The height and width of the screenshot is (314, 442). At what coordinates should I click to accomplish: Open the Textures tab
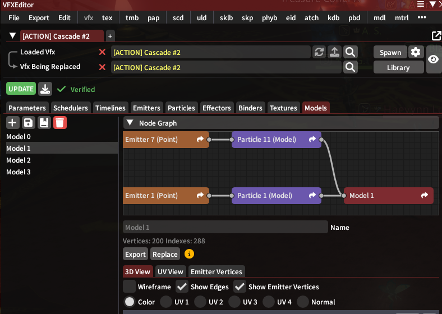coord(283,108)
